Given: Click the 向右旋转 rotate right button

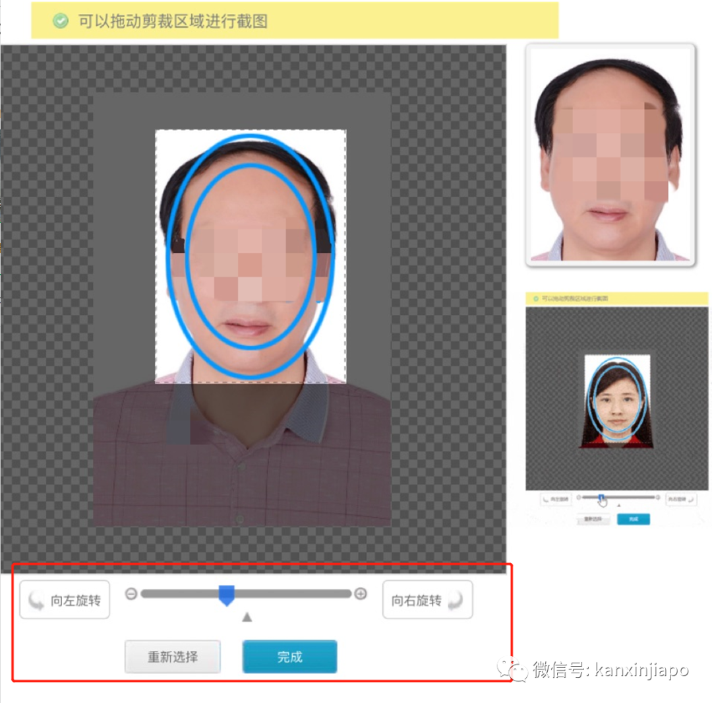Looking at the screenshot, I should tap(427, 600).
